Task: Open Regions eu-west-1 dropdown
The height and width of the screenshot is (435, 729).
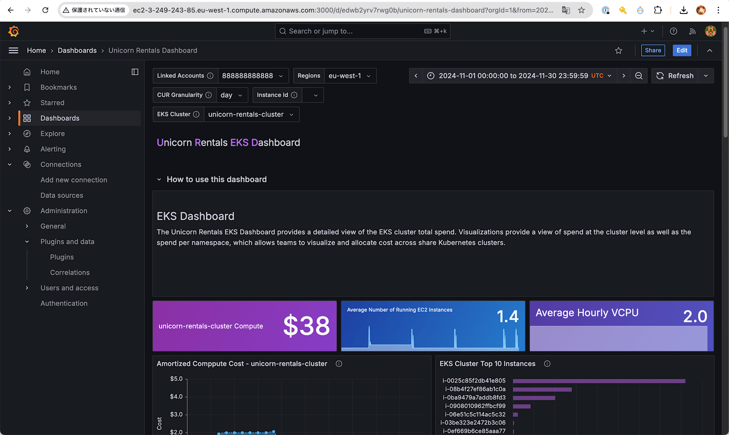Action: pos(350,76)
